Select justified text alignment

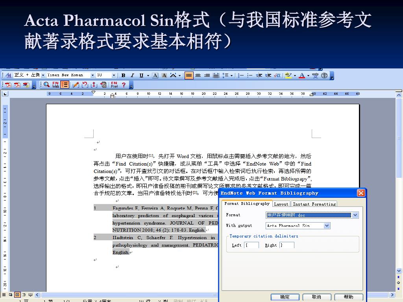189,75
